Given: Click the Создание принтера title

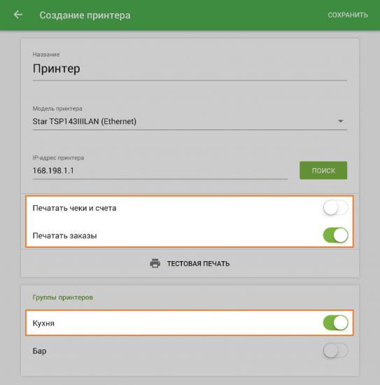Looking at the screenshot, I should click(85, 15).
